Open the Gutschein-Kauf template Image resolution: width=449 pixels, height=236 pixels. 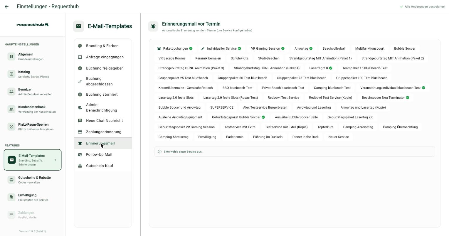point(103,166)
